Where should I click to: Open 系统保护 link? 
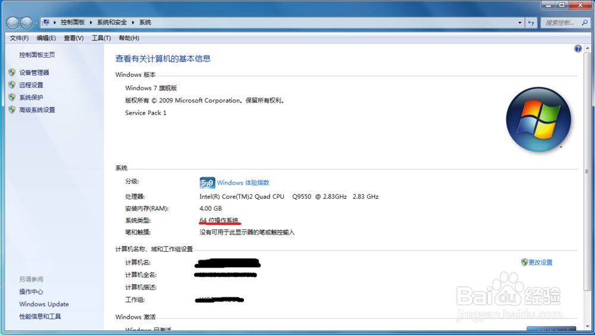[x=31, y=98]
